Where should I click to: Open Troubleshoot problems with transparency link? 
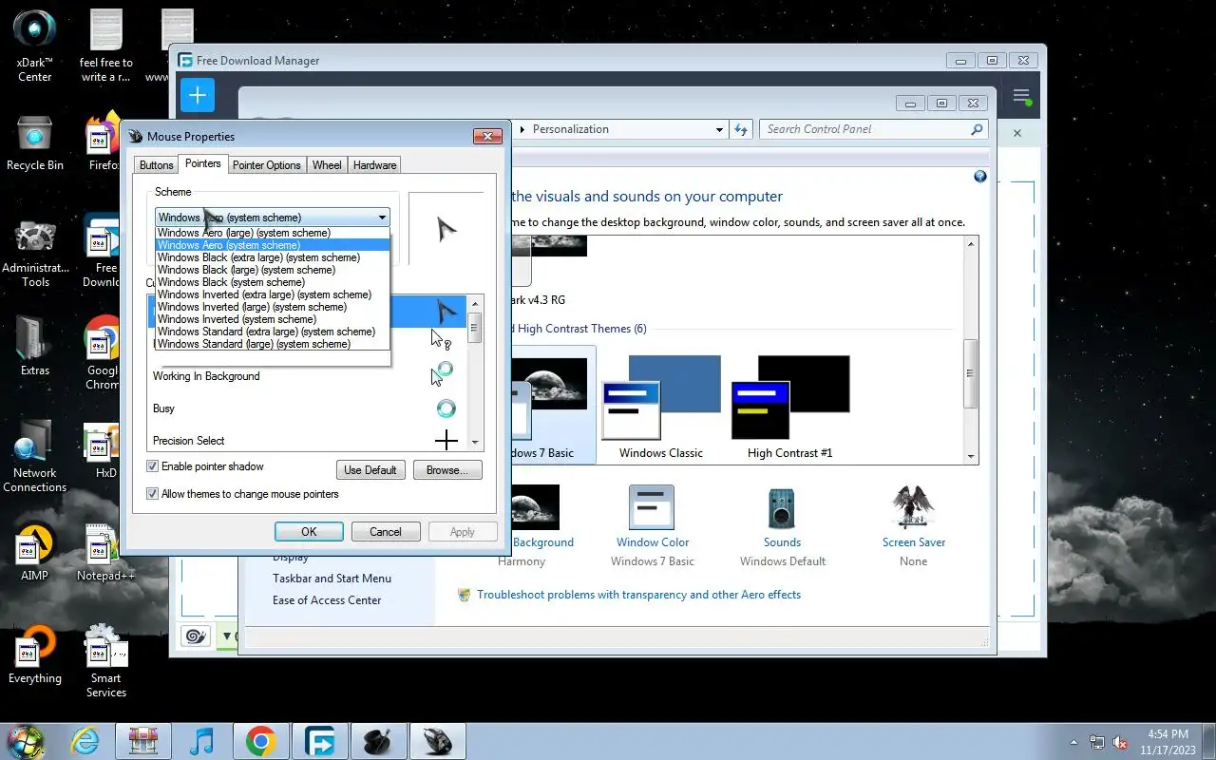(x=638, y=595)
